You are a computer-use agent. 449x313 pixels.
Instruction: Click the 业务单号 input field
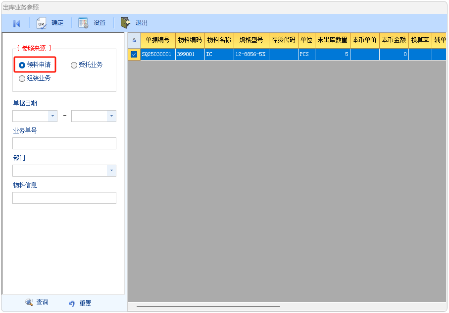(64, 143)
